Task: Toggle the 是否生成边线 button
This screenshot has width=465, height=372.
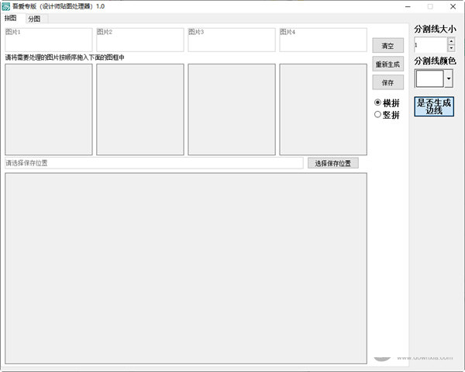Action: click(434, 106)
